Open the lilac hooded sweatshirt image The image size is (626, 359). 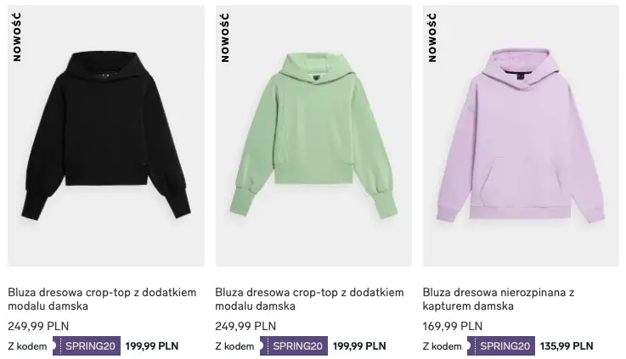tap(521, 136)
